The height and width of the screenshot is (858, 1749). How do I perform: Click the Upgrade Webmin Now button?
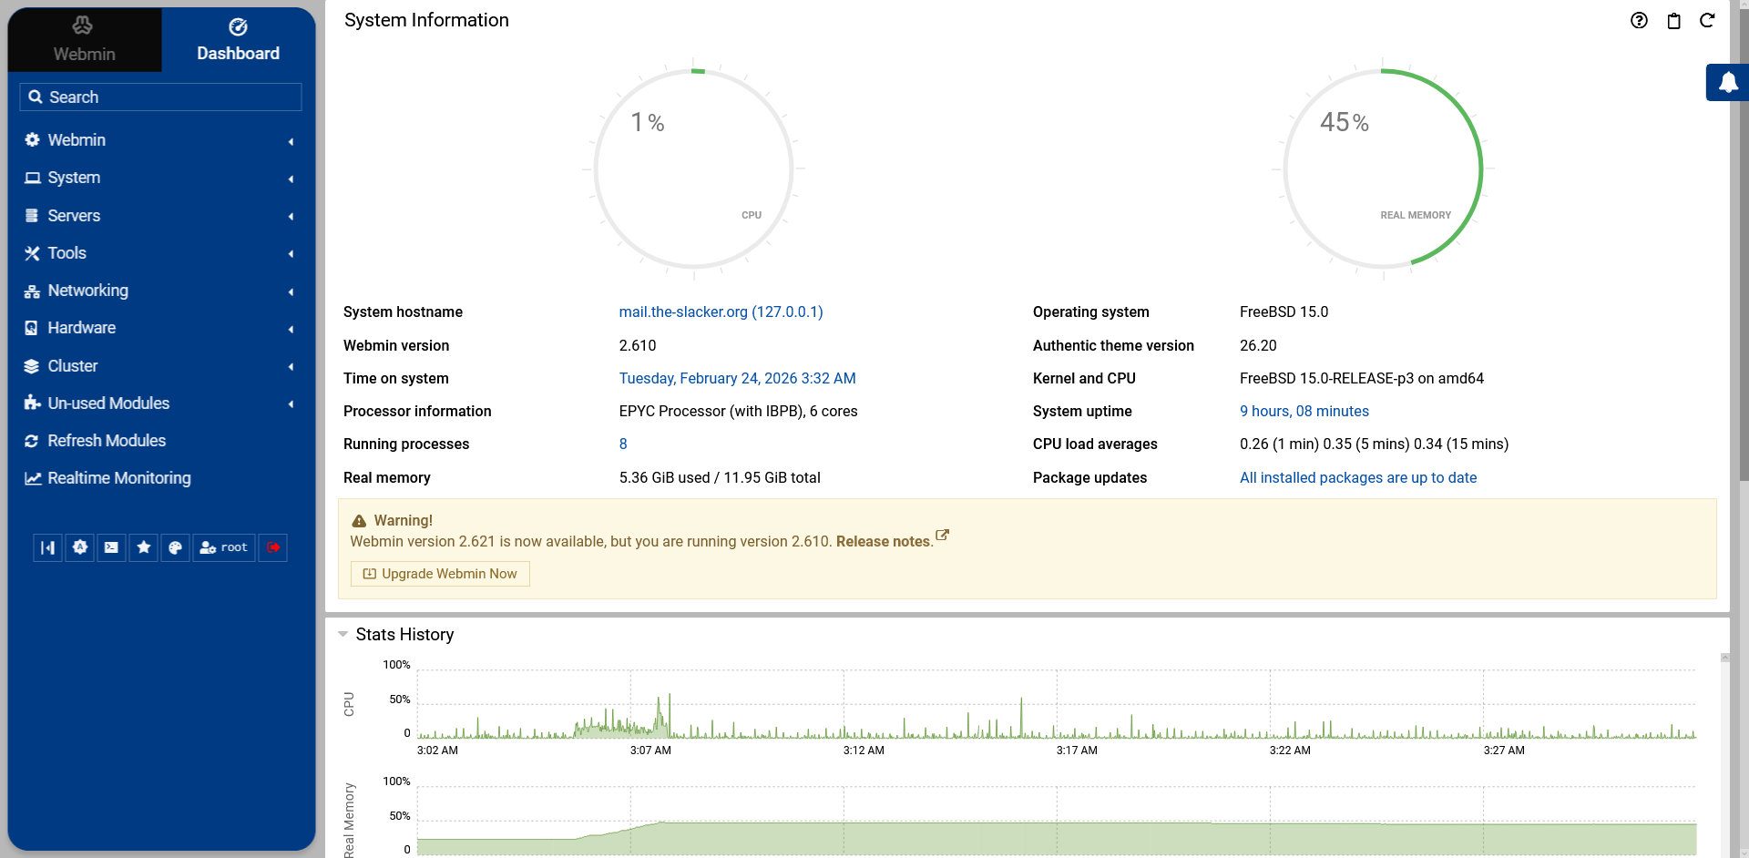(439, 573)
